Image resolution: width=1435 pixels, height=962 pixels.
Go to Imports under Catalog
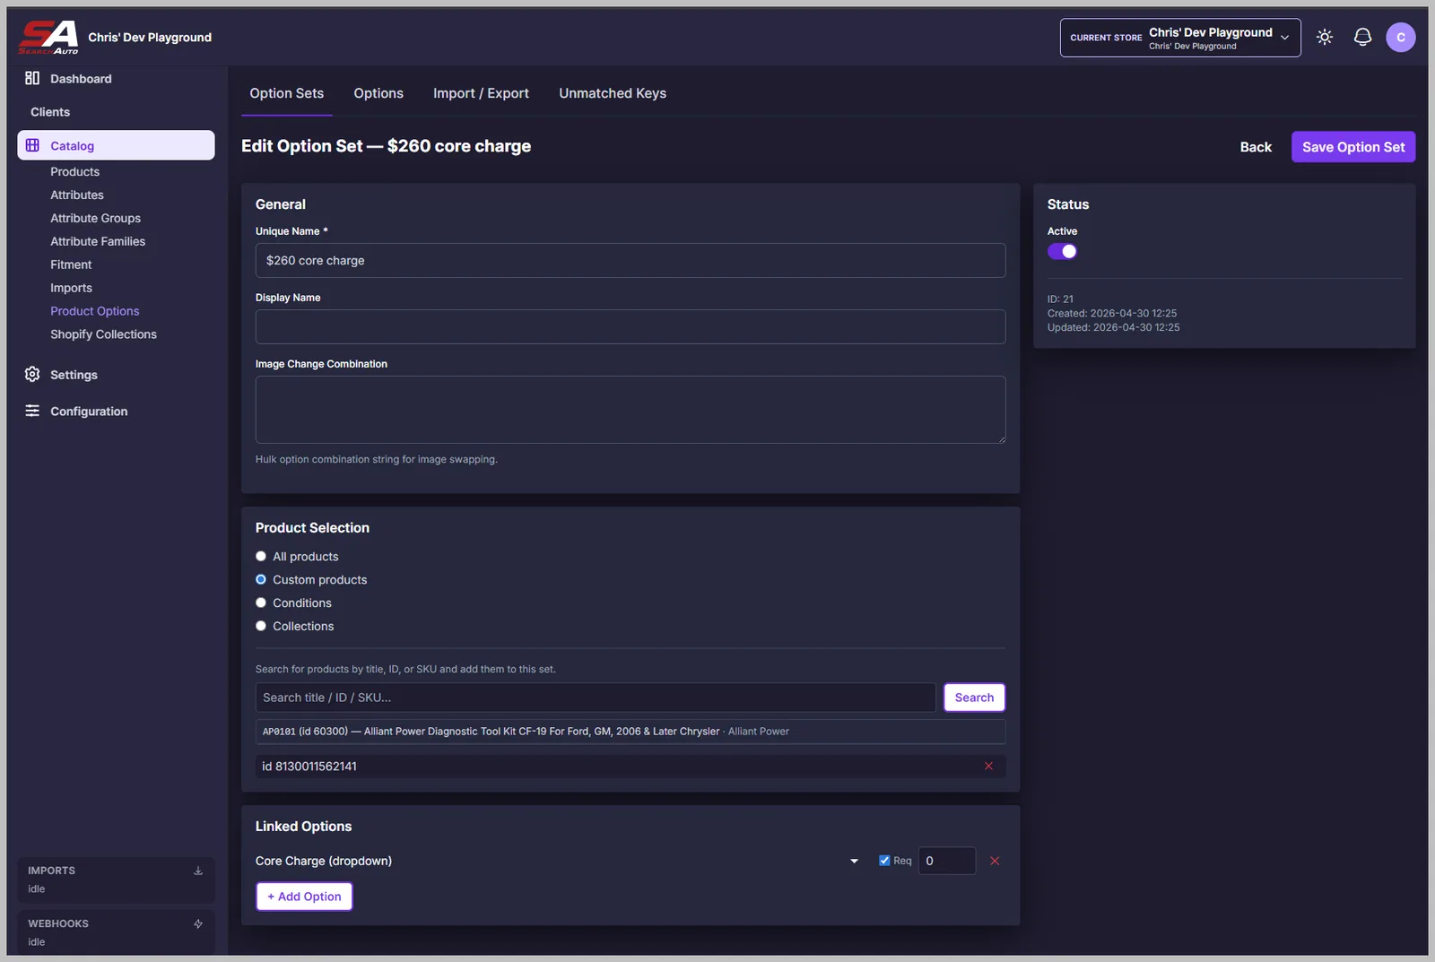[72, 288]
